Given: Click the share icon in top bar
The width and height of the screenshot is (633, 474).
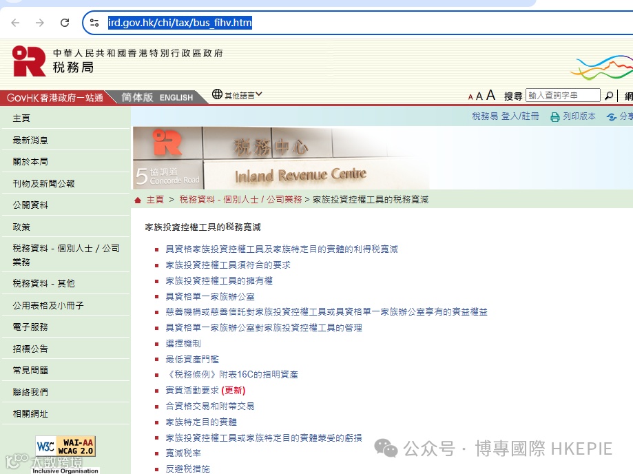Looking at the screenshot, I should 611,116.
